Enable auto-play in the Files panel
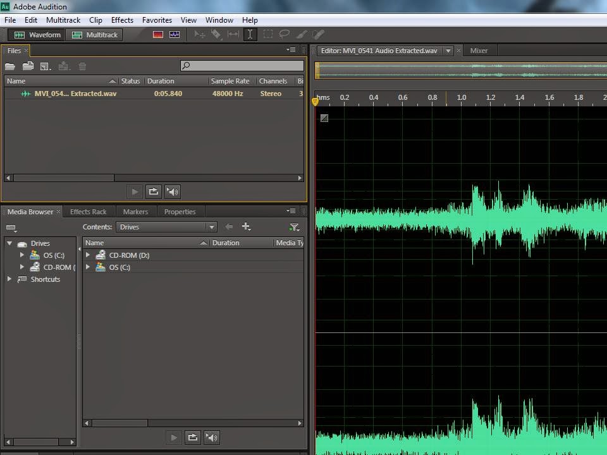 pos(172,191)
